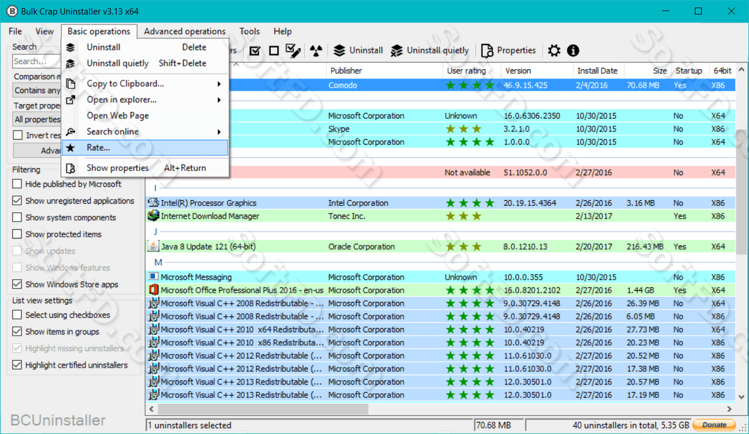This screenshot has height=434, width=749.
Task: Click the radioactive symbol toolbar icon
Action: pyautogui.click(x=316, y=51)
